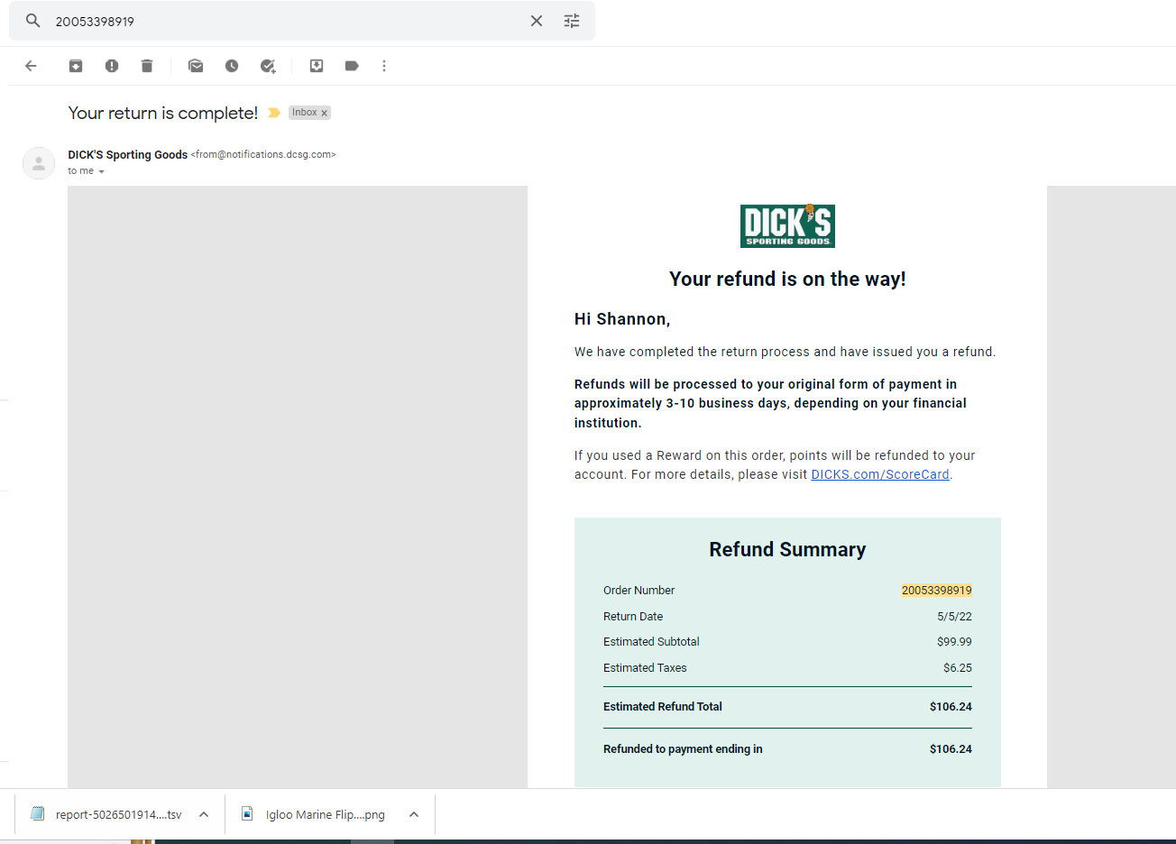The height and width of the screenshot is (844, 1176).
Task: Report this email as spam
Action: (112, 66)
